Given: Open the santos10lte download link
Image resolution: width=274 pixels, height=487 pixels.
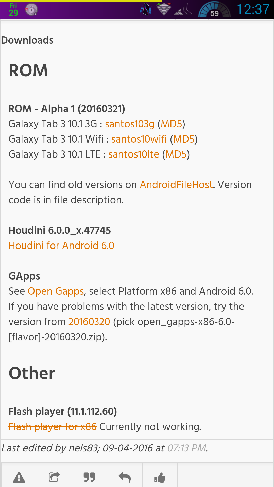Looking at the screenshot, I should 134,154.
